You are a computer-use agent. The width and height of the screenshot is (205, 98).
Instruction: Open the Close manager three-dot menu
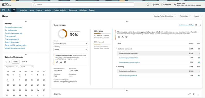point(201,25)
